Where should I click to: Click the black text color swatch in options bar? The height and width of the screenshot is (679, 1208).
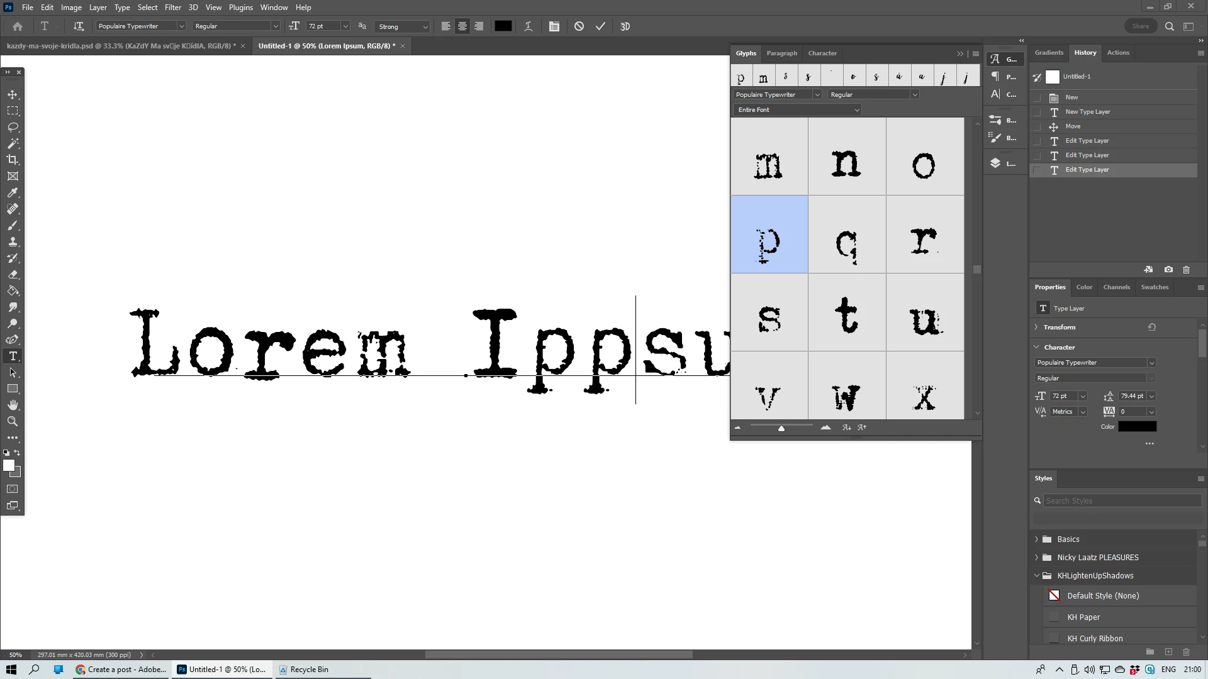tap(503, 26)
